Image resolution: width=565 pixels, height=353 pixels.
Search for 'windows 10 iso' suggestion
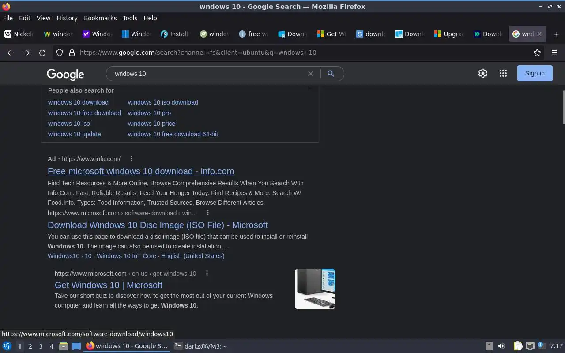click(69, 124)
